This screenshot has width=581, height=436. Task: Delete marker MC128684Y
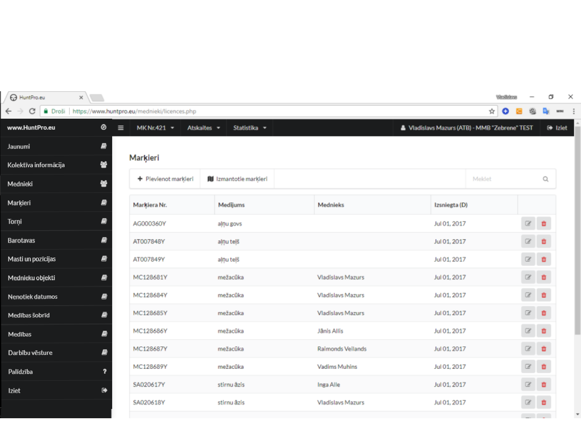tap(544, 295)
